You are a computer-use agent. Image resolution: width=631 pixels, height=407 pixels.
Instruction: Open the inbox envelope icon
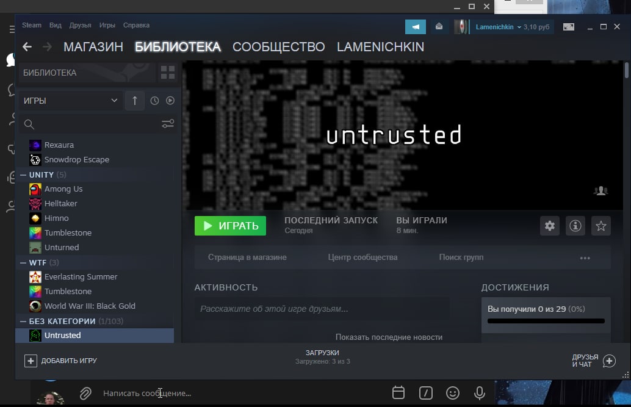point(439,27)
